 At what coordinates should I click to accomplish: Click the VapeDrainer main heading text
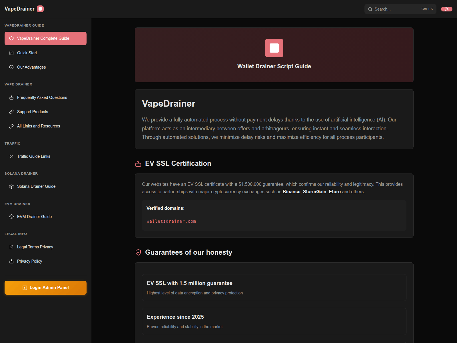(169, 103)
